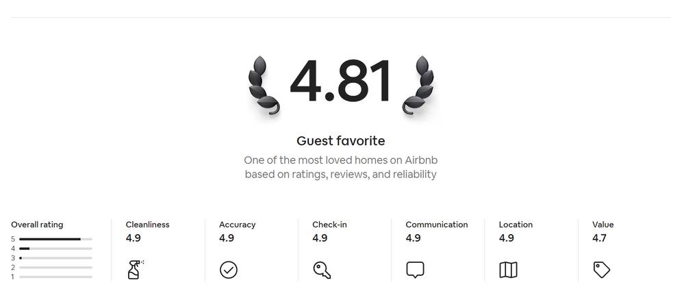Click the Cleanliness 4.9 score
The height and width of the screenshot is (304, 684).
(134, 238)
